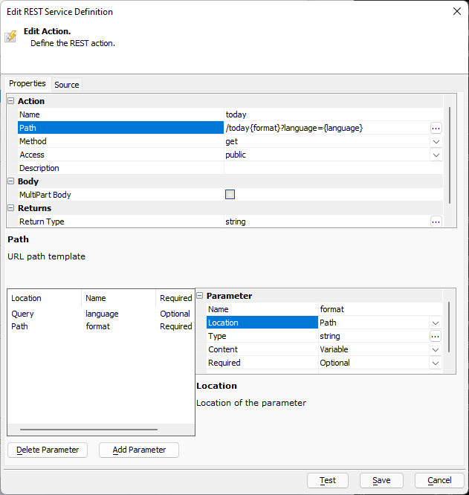
Task: Select the 'language' query parameter row
Action: (x=101, y=314)
